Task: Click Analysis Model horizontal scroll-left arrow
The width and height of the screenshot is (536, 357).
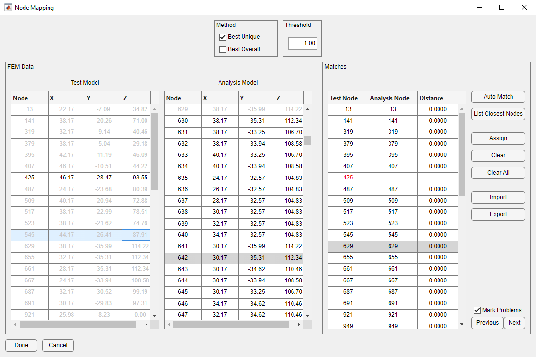Action: (x=168, y=324)
